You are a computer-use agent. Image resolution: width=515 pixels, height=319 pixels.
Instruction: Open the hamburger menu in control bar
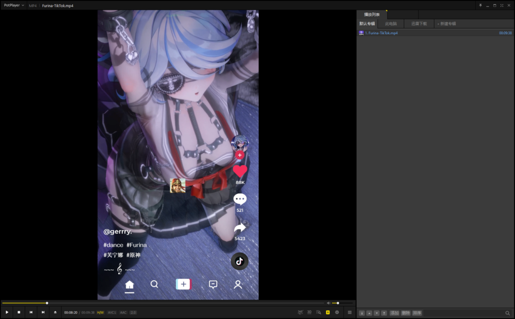click(350, 312)
